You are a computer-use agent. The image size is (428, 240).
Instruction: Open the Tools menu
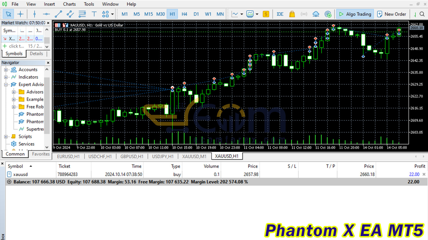point(89,4)
